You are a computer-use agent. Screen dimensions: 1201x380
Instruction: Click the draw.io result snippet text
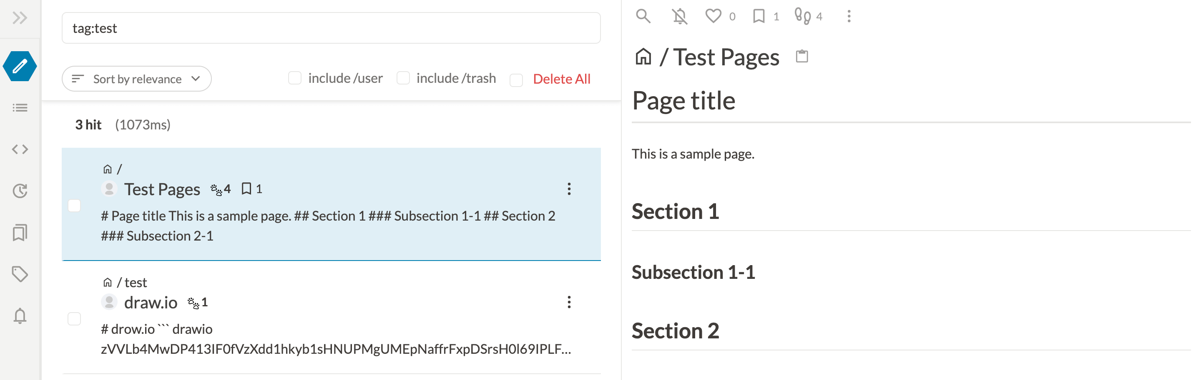[336, 339]
